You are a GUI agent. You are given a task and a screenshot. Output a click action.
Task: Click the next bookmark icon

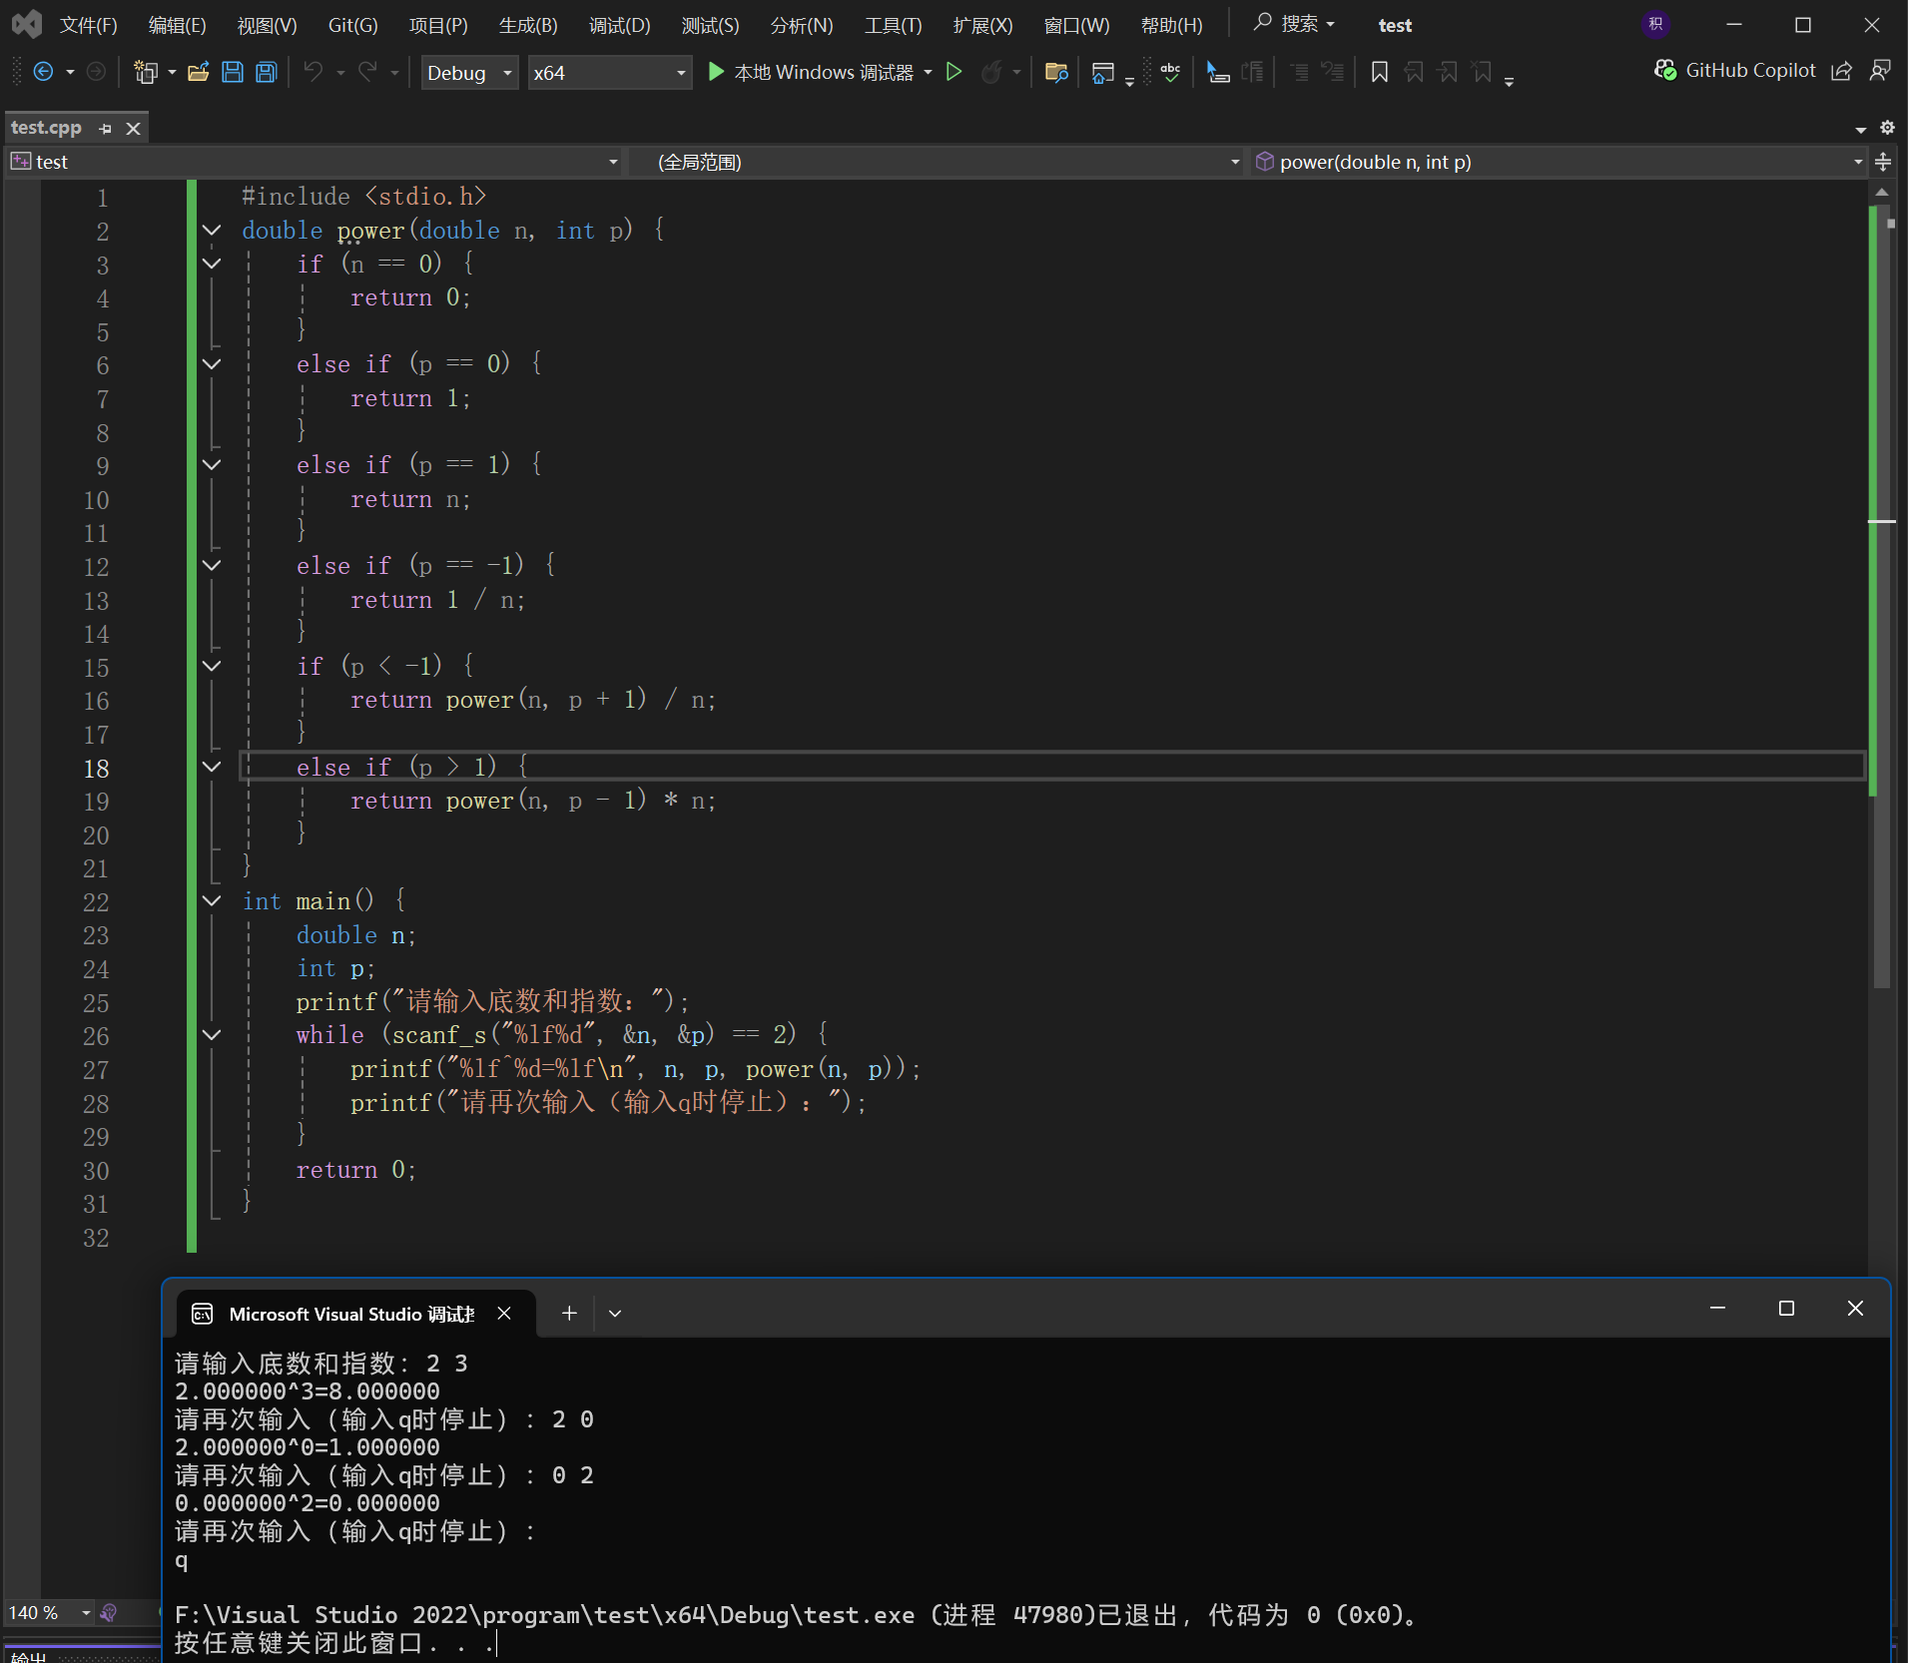(x=1448, y=72)
